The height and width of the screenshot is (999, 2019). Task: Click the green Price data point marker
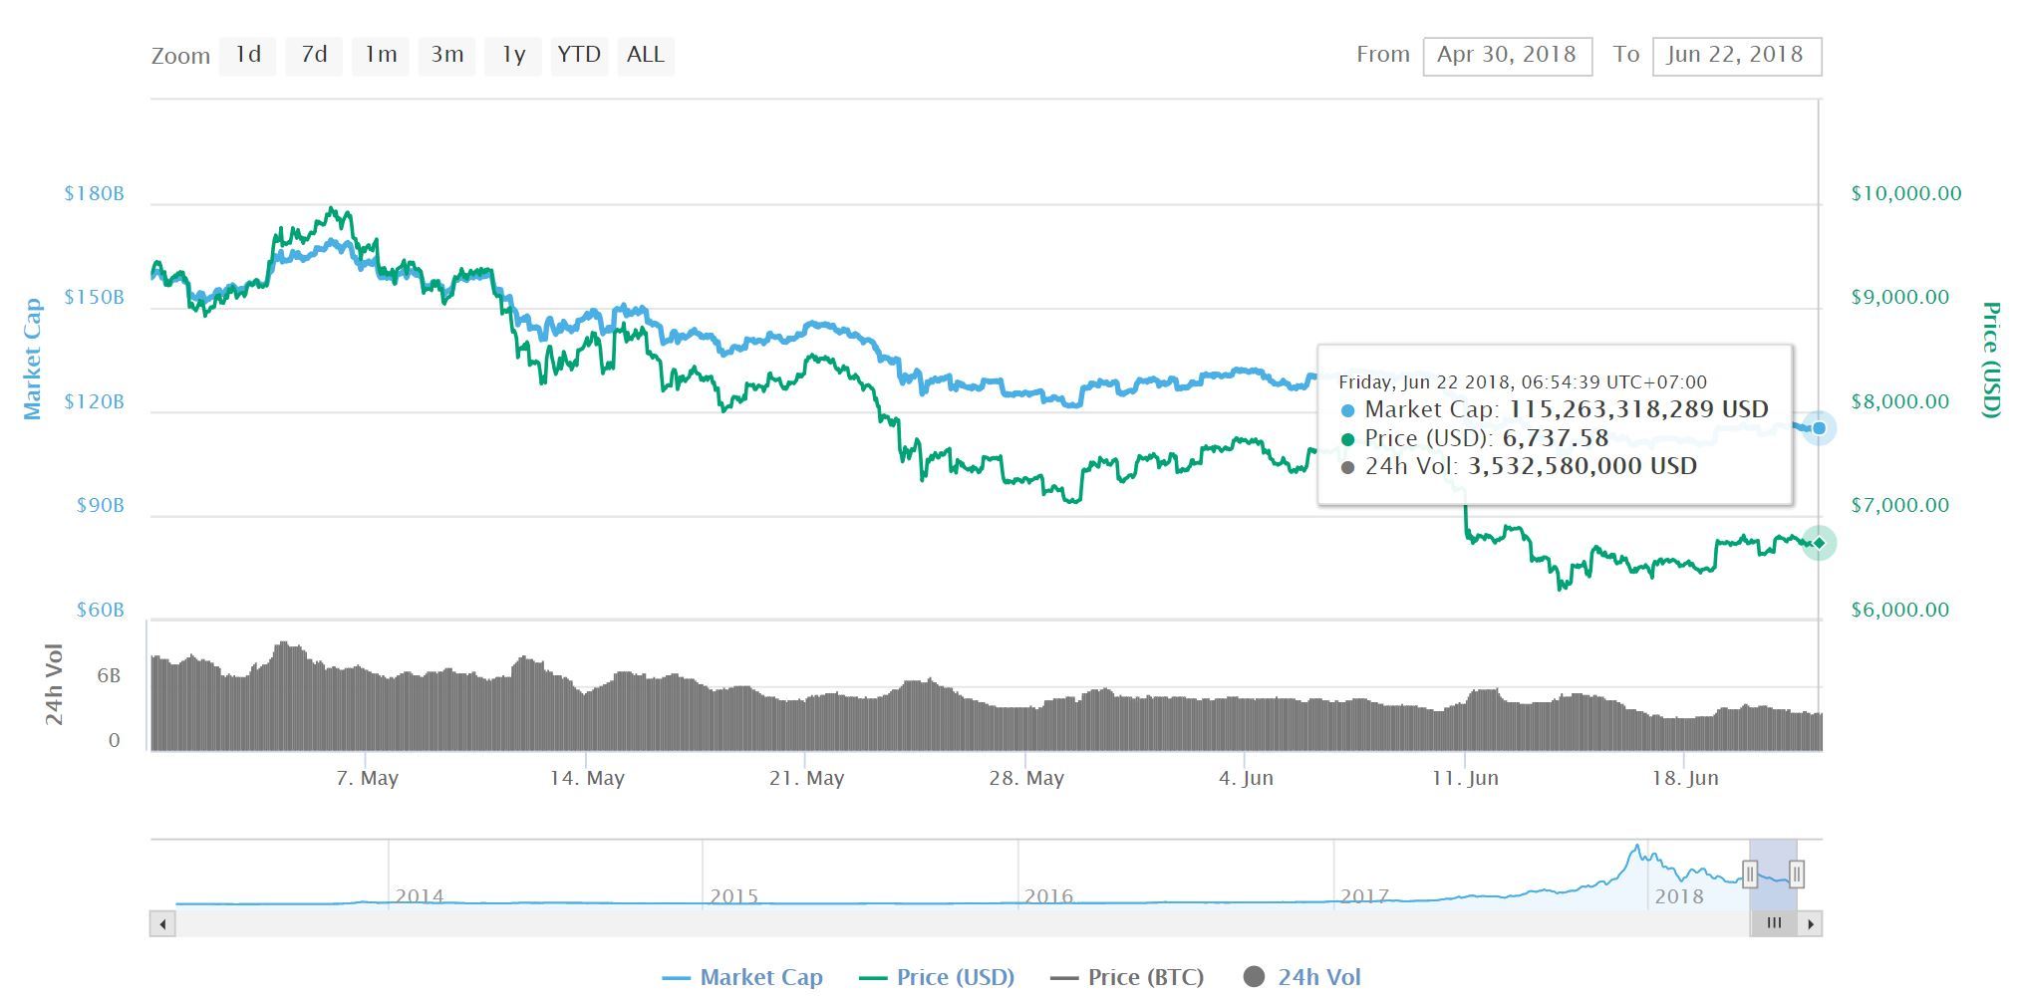tap(1819, 543)
